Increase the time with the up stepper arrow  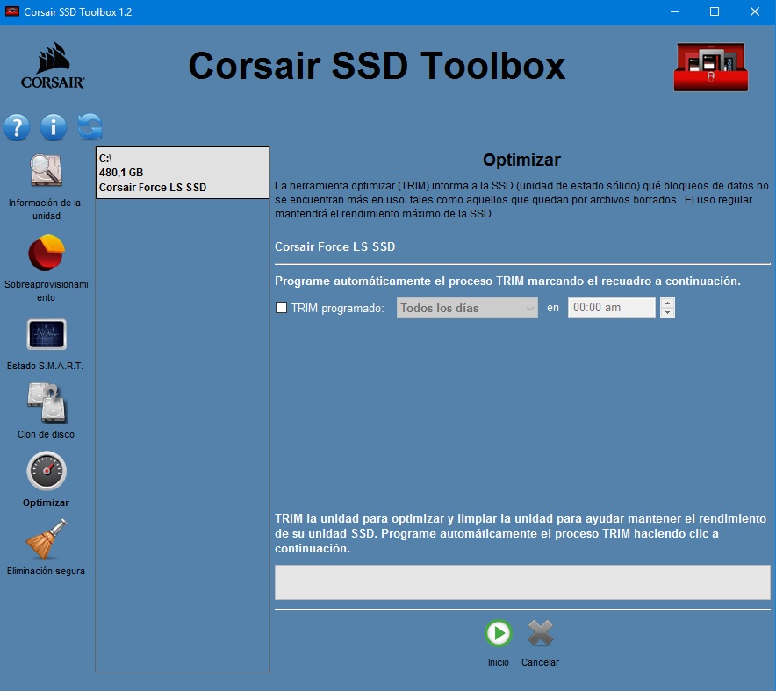667,303
